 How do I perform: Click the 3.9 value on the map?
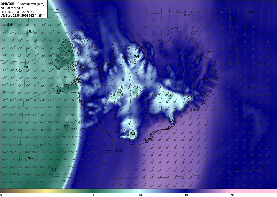(58, 91)
